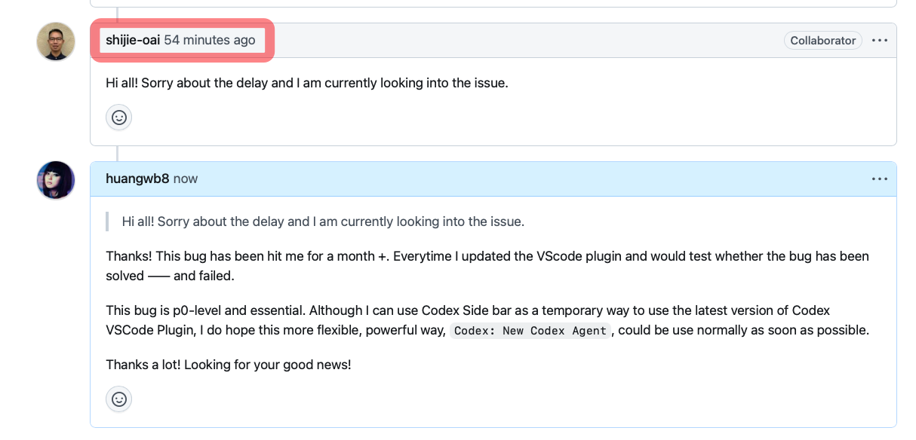Click the gray header bar of shijie-oai's comment
The width and height of the screenshot is (916, 440).
tap(528, 41)
